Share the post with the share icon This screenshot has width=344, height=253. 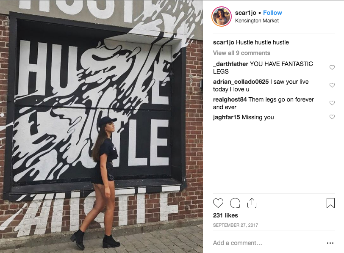click(252, 203)
